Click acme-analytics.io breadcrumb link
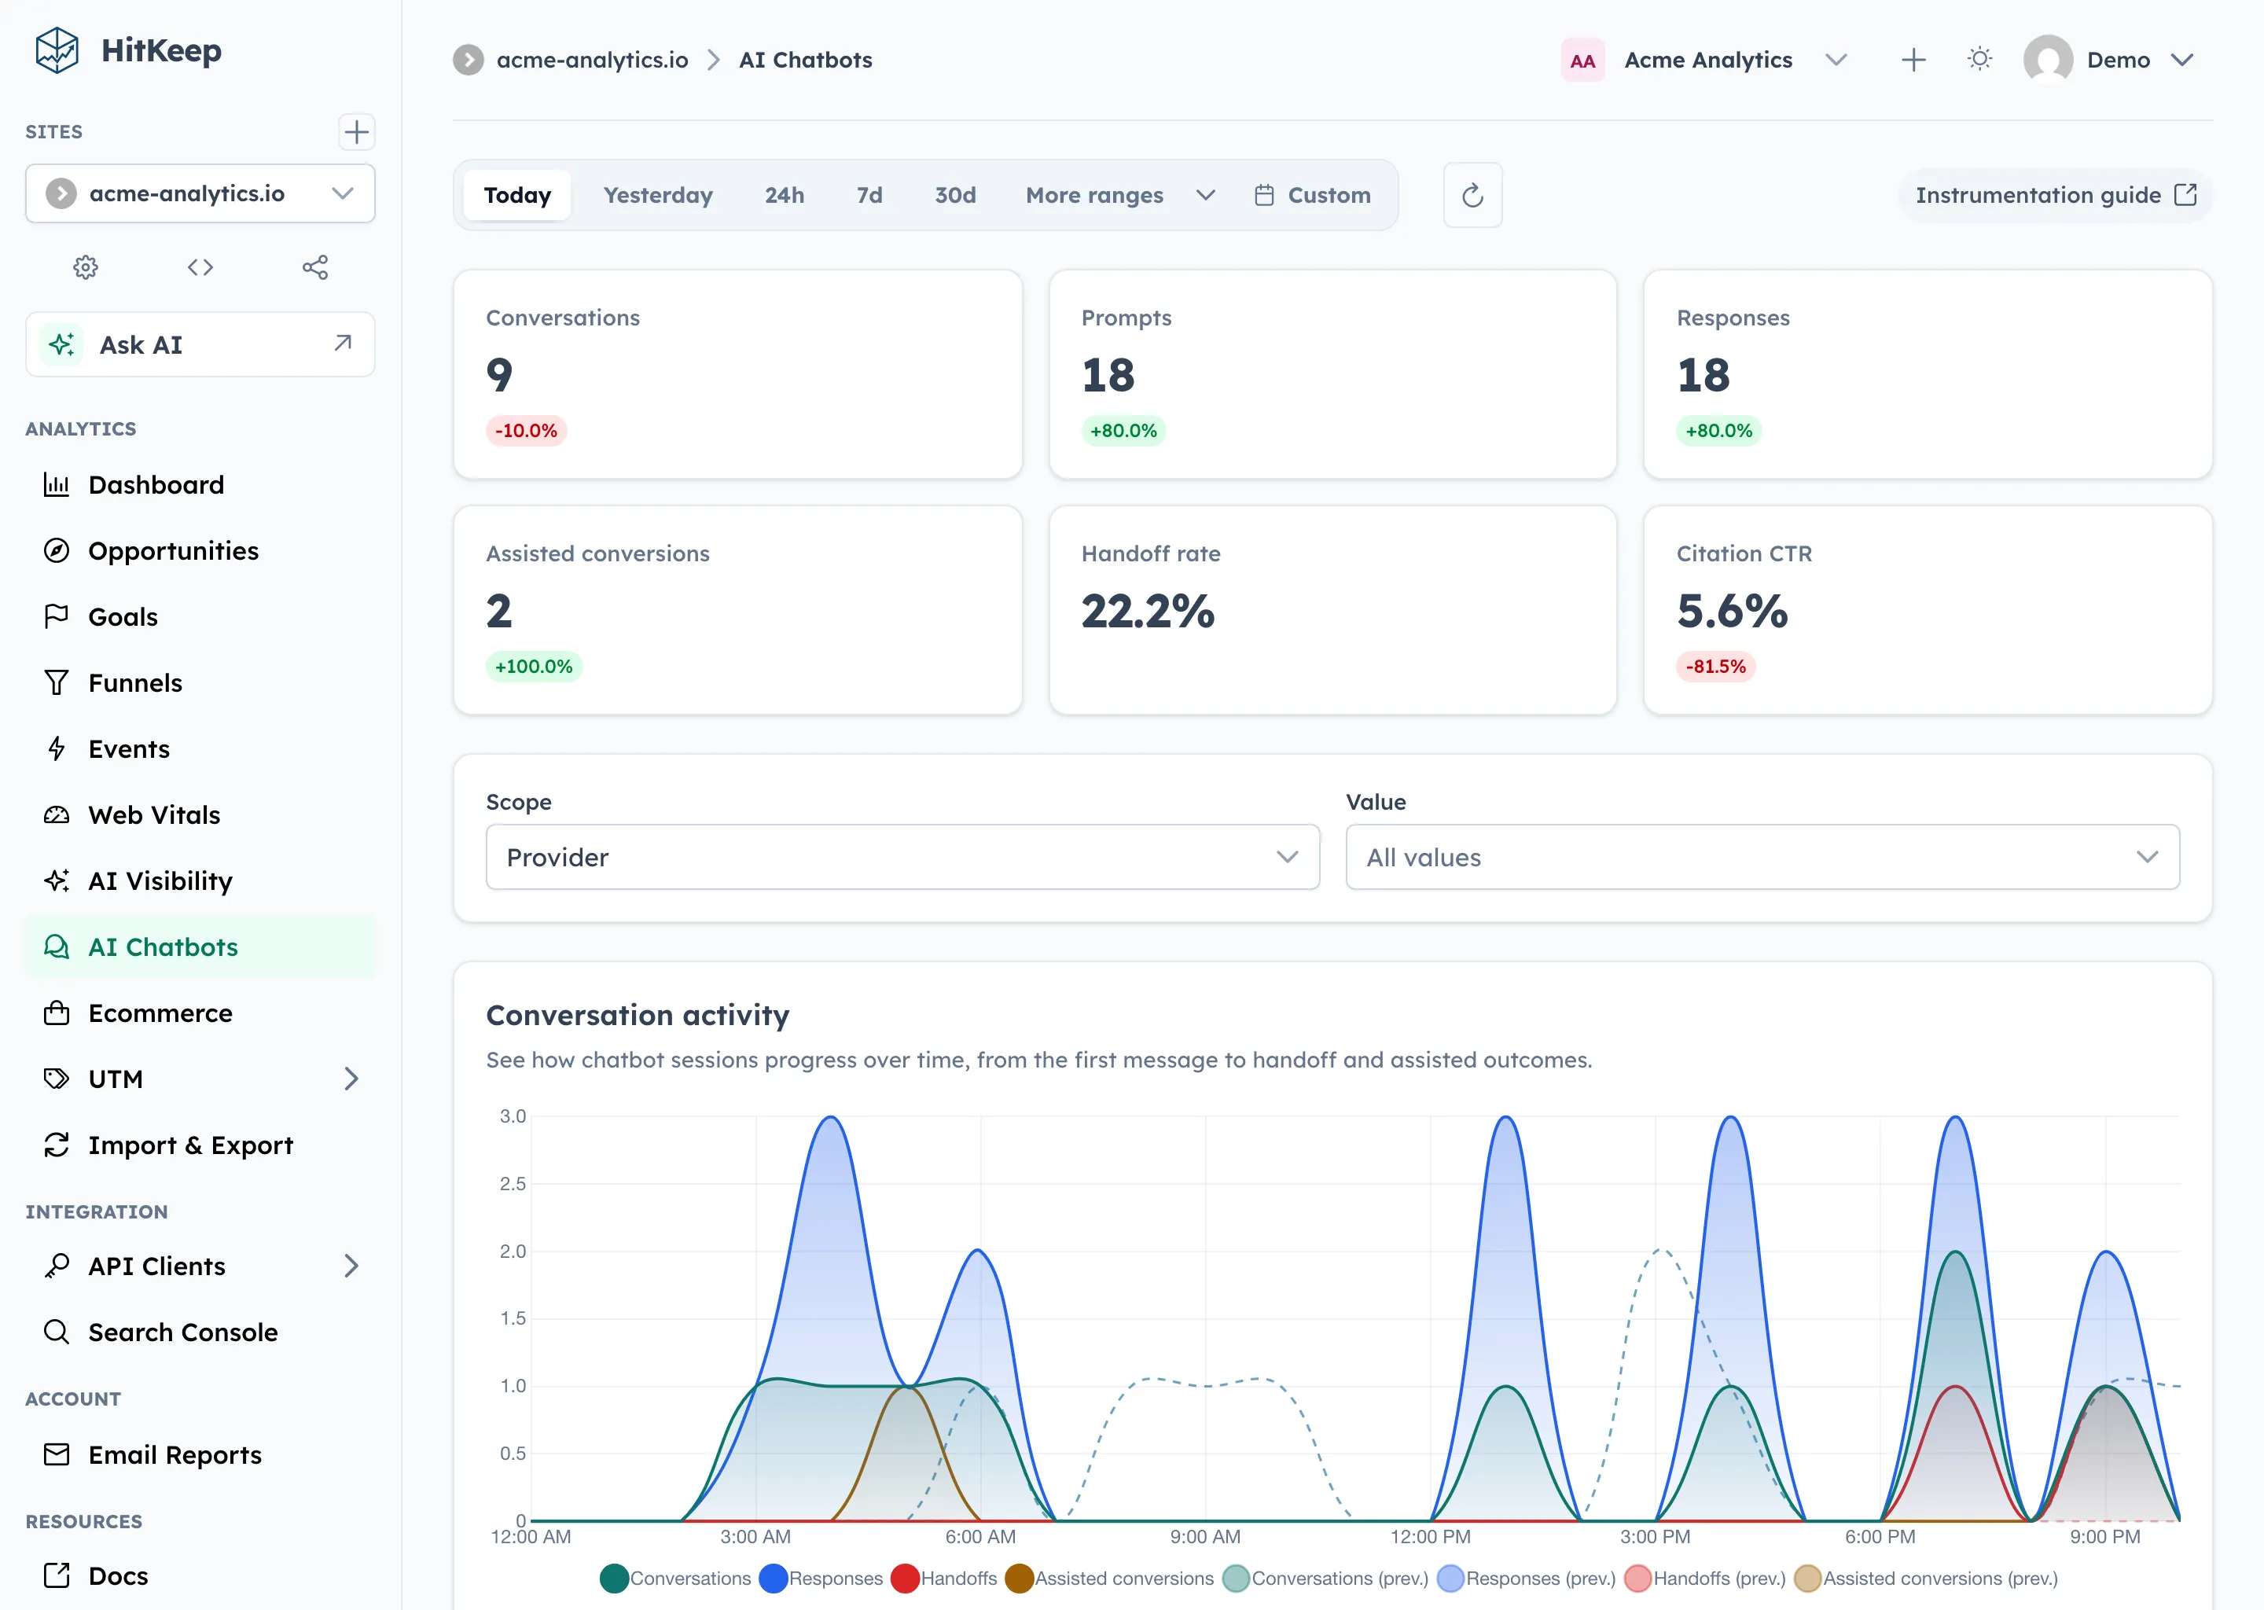 [592, 60]
